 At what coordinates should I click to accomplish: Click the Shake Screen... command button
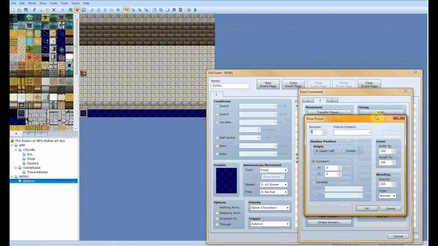coord(330,222)
